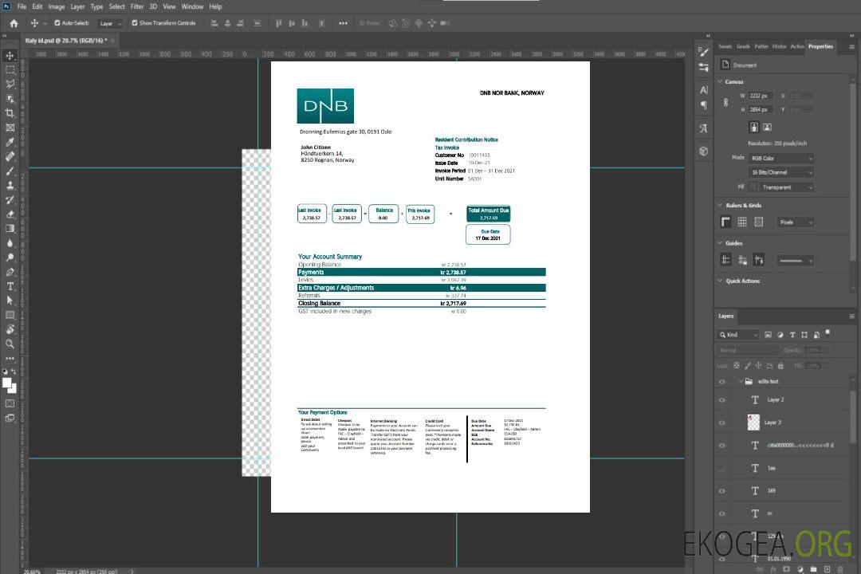Open the Transparent fill dropdown

pos(787,187)
